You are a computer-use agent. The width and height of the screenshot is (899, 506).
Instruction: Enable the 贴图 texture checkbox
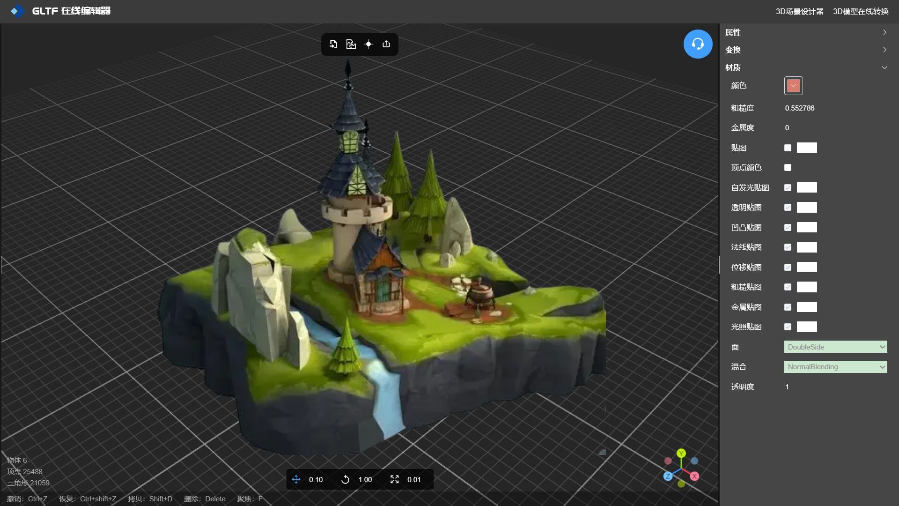point(788,148)
